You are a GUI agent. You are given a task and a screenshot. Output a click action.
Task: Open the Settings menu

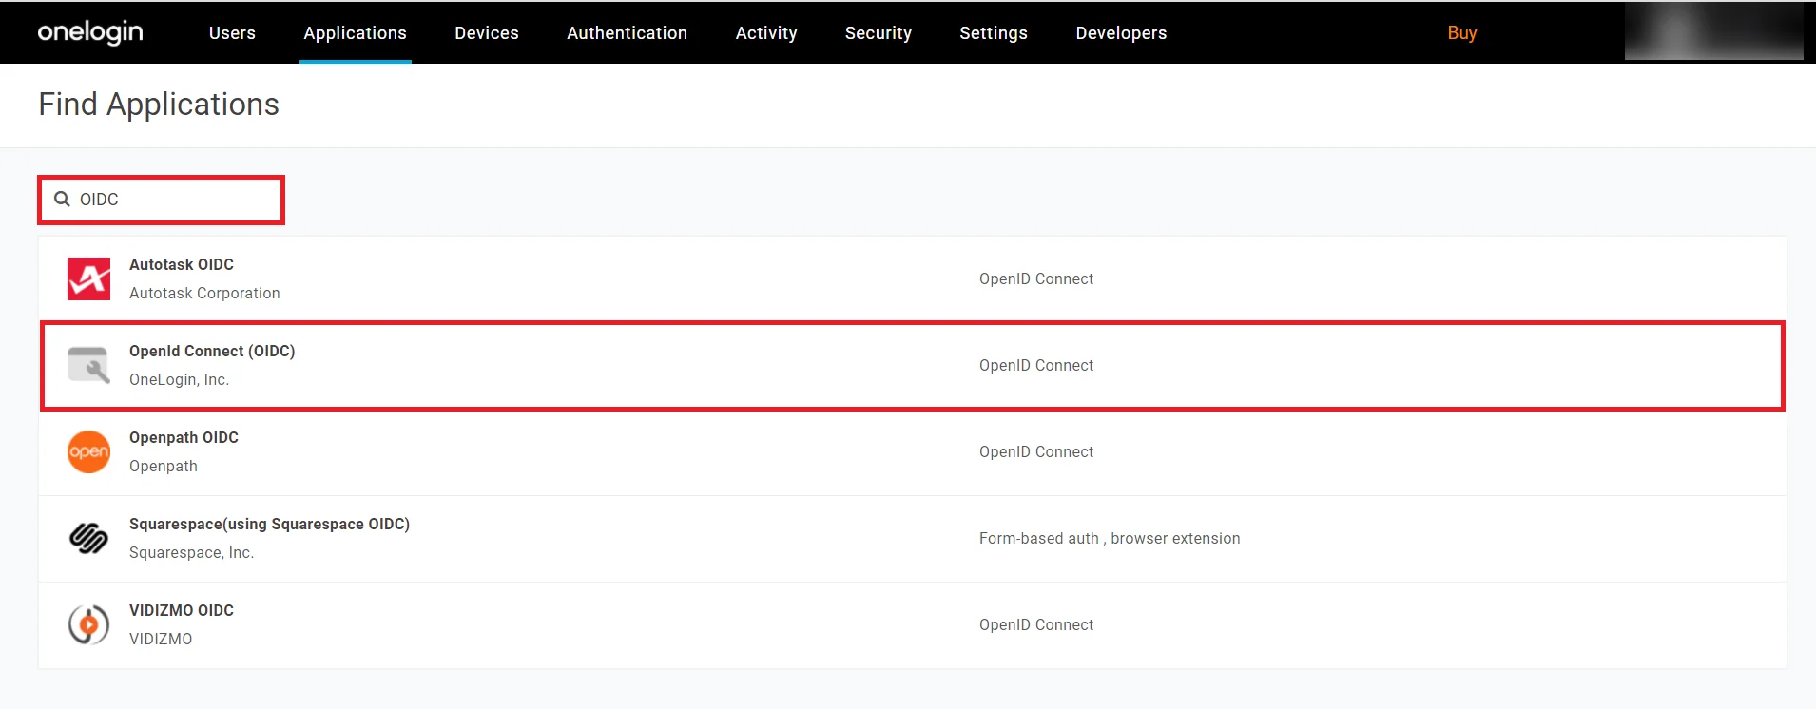click(x=993, y=32)
